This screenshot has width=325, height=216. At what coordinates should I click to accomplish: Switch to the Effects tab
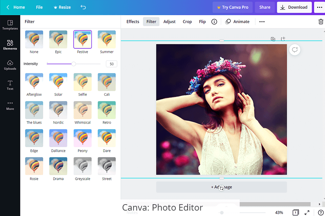click(x=133, y=22)
